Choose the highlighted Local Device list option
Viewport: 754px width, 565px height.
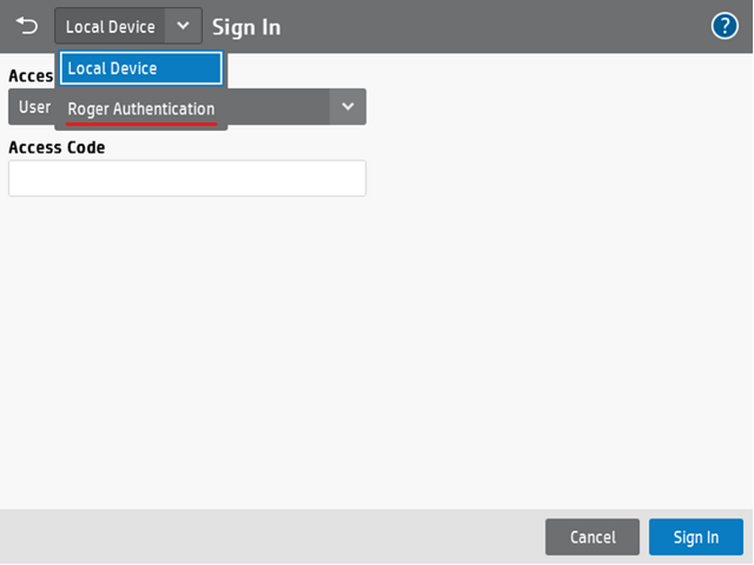click(x=141, y=69)
